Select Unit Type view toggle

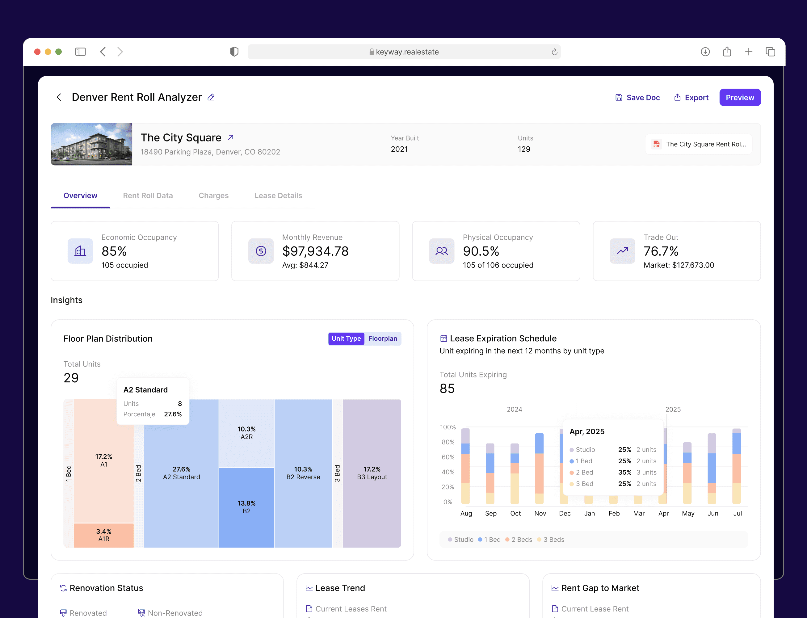346,338
